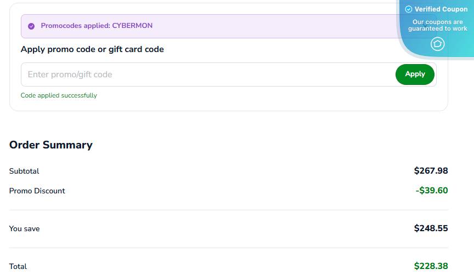Click the purple checkmark icon beside CYBERMON
This screenshot has width=474, height=275.
coord(31,26)
